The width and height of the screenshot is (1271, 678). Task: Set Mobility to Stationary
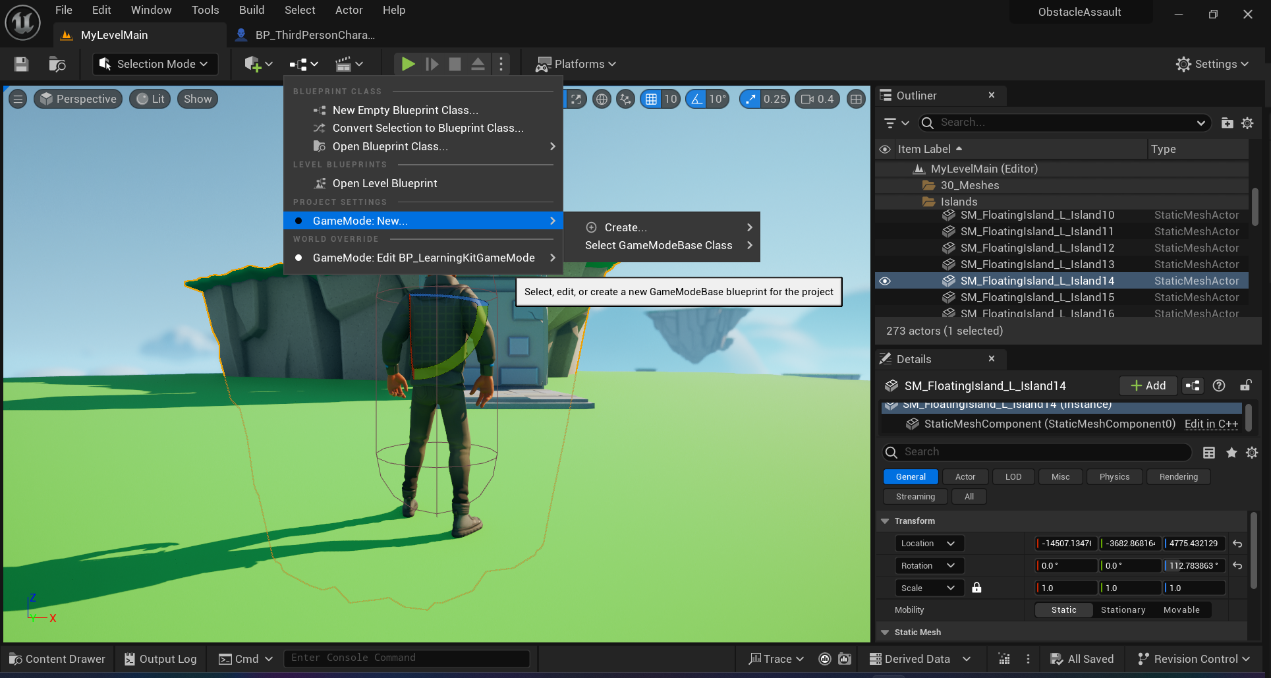1123,609
